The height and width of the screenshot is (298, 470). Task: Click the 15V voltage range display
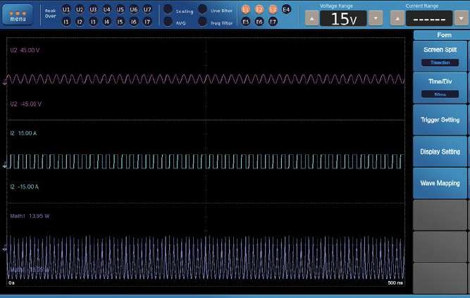click(x=343, y=18)
